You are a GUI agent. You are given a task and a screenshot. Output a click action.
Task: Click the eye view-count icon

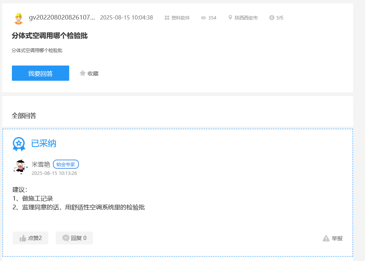(203, 18)
